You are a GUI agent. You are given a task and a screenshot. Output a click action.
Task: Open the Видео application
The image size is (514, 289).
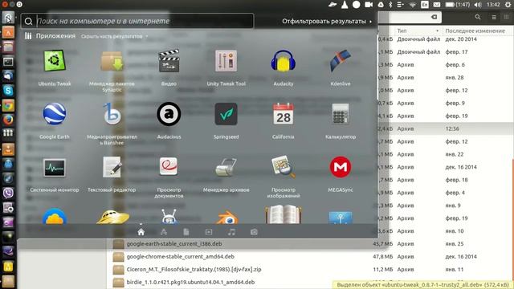coord(169,61)
